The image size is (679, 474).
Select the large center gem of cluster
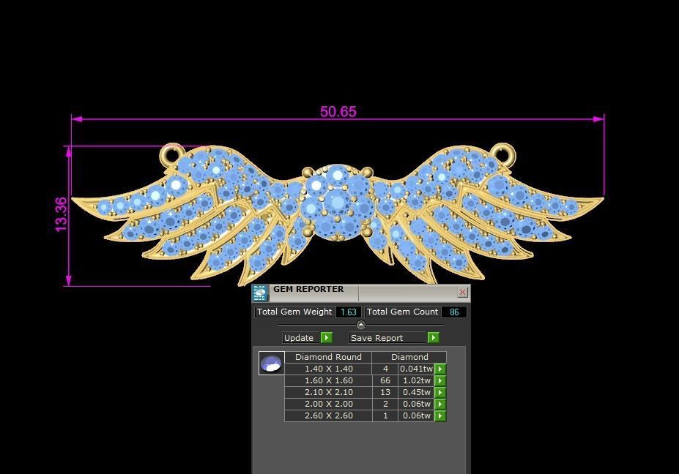[x=336, y=202]
